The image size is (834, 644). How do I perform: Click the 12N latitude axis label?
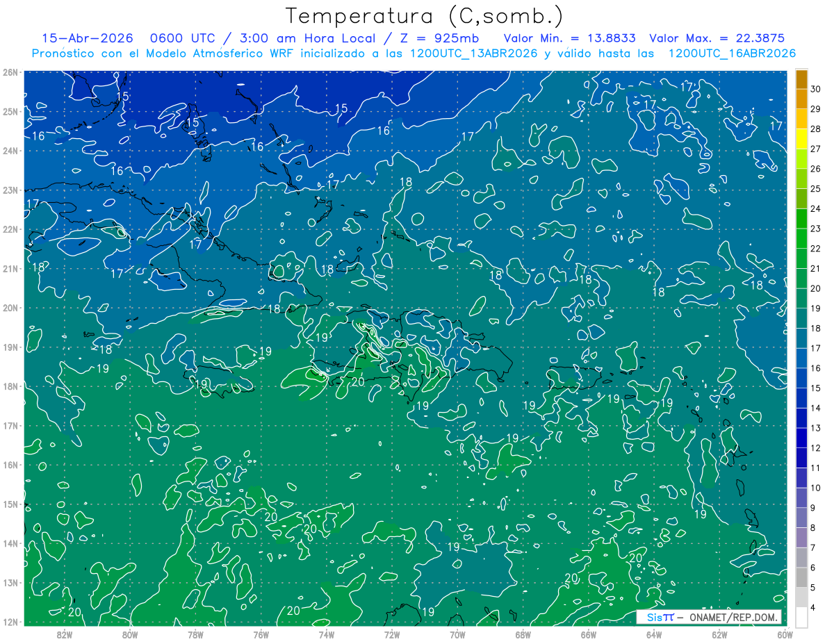[x=10, y=622]
